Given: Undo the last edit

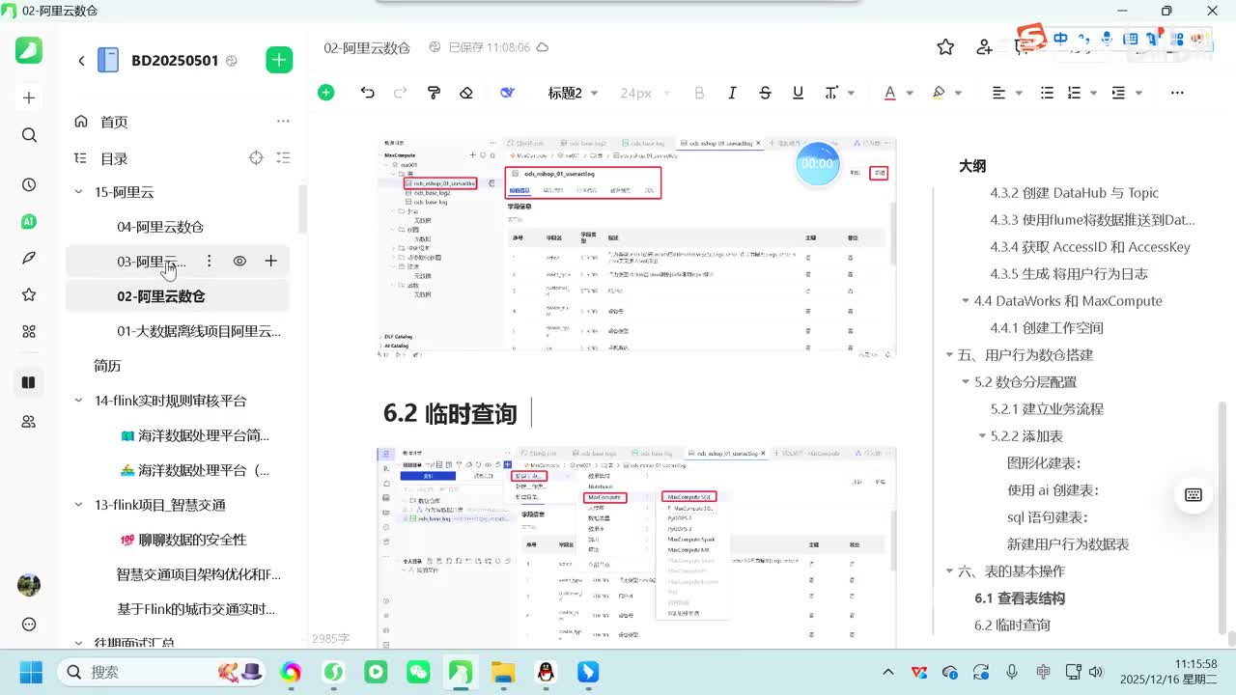Looking at the screenshot, I should tap(367, 93).
